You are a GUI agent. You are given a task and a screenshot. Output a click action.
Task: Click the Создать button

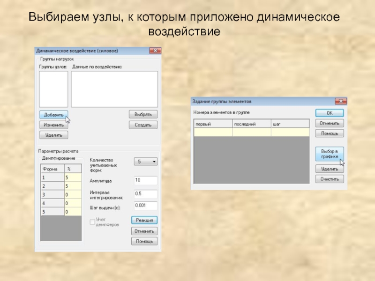coord(143,125)
